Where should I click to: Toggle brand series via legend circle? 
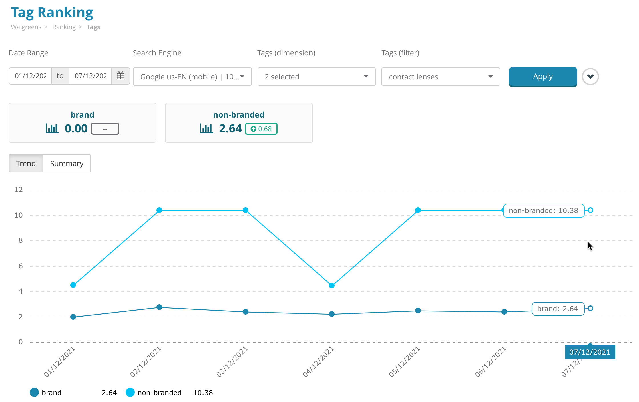coord(34,392)
